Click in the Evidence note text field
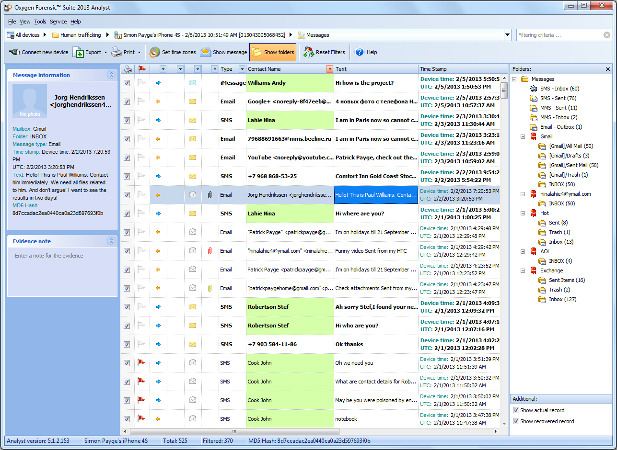Screen dimensions: 617x450 pyautogui.click(x=62, y=271)
